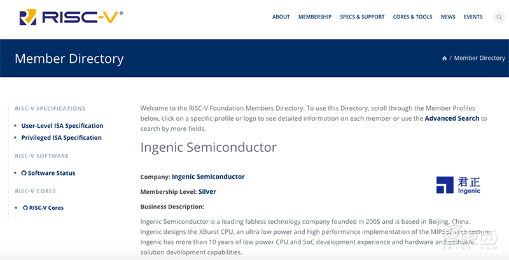509x260 pixels.
Task: Click the GitHub icon beside Software Status
Action: tap(24, 173)
